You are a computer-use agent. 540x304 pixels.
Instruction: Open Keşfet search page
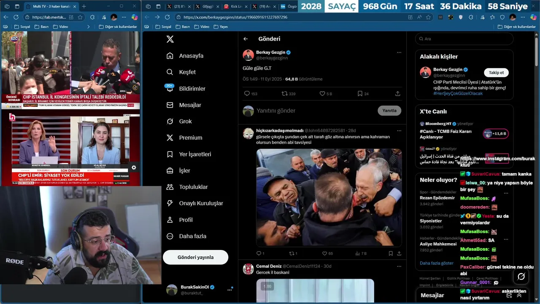point(181,72)
